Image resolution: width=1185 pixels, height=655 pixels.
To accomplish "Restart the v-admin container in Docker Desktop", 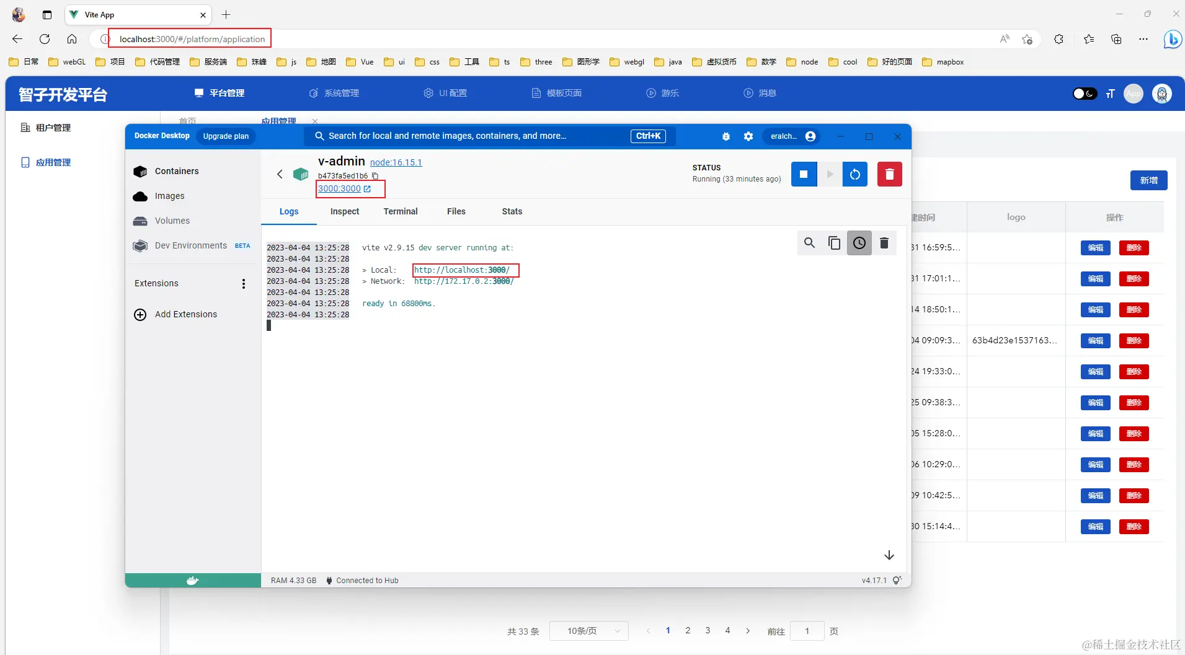I will tap(855, 174).
